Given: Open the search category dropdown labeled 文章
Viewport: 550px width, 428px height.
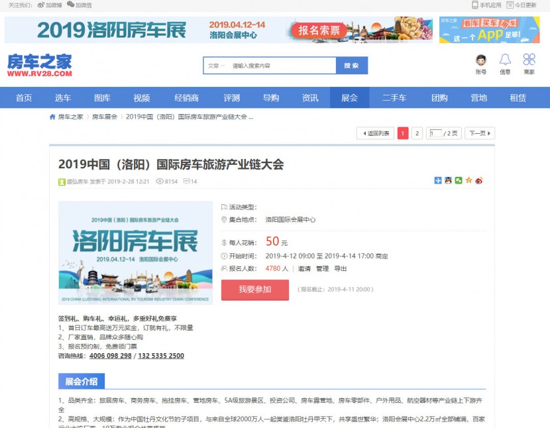Looking at the screenshot, I should tap(215, 66).
